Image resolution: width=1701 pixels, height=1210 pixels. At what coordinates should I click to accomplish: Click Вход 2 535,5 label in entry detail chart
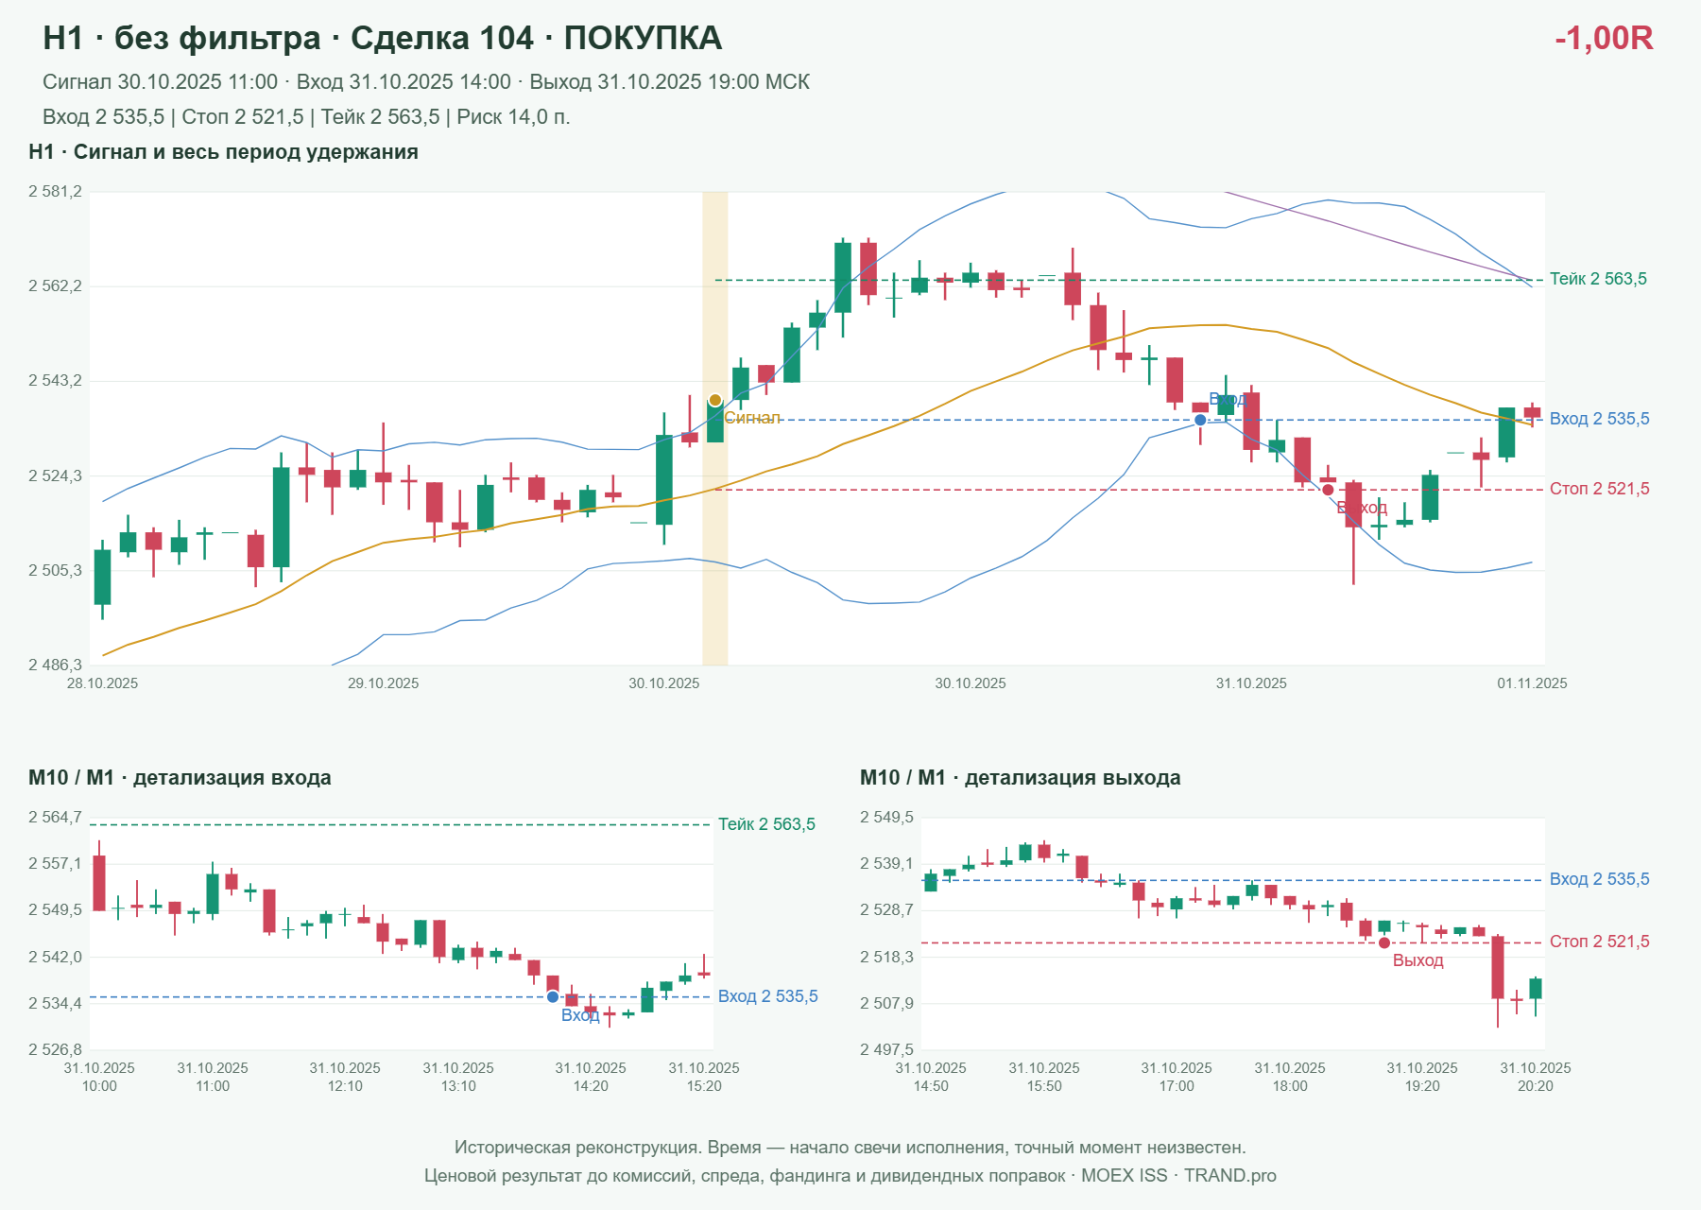(767, 996)
